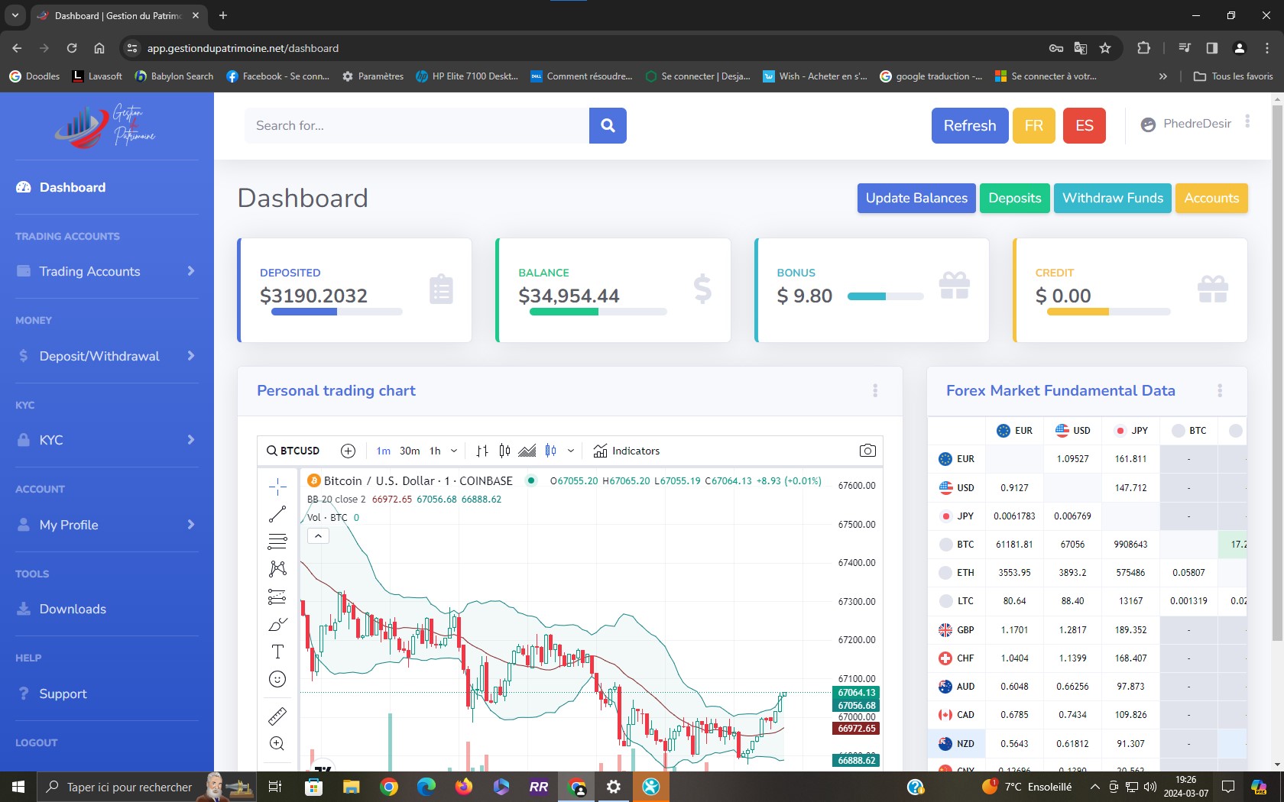Open the Forex Market Fundamental Data options menu
This screenshot has width=1284, height=802.
(x=1220, y=390)
